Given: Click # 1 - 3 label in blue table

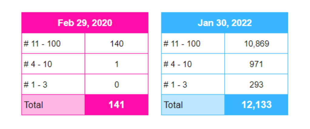Looking at the screenshot, I should point(176,84).
